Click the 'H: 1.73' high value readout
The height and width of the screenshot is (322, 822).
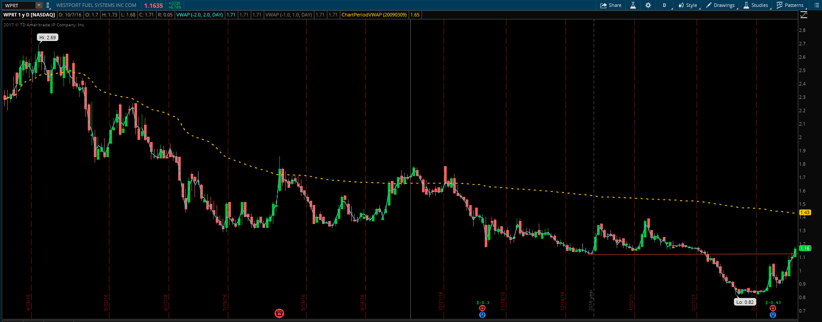click(110, 15)
